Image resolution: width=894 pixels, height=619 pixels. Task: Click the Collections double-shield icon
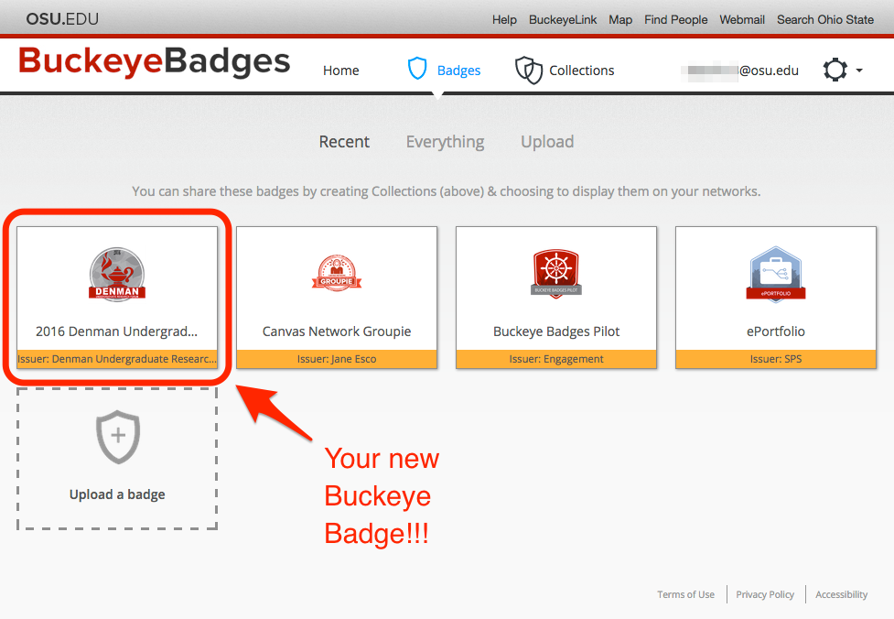[x=529, y=71]
